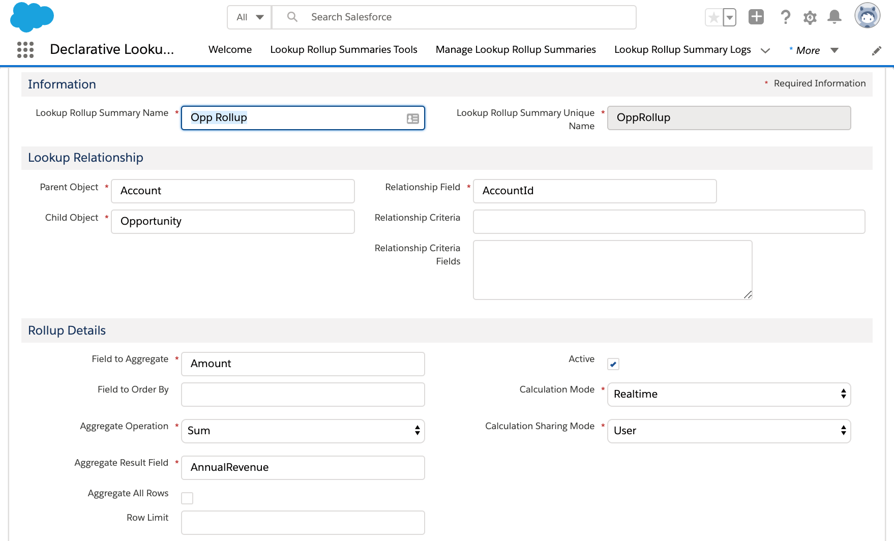Open the More navigation menu
Screen dimensions: 894x541
(808, 50)
